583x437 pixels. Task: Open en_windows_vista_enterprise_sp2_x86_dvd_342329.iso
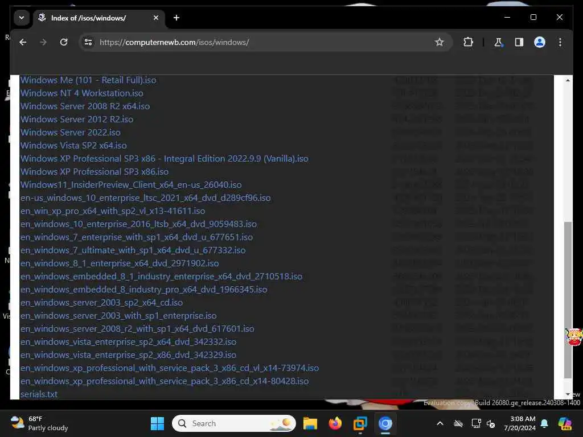[128, 355]
